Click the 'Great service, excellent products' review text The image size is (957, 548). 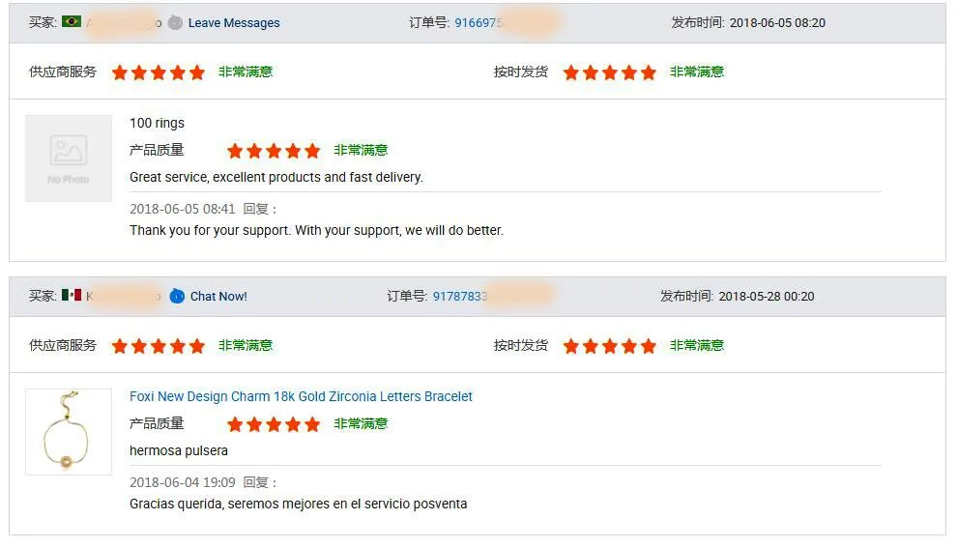click(276, 177)
